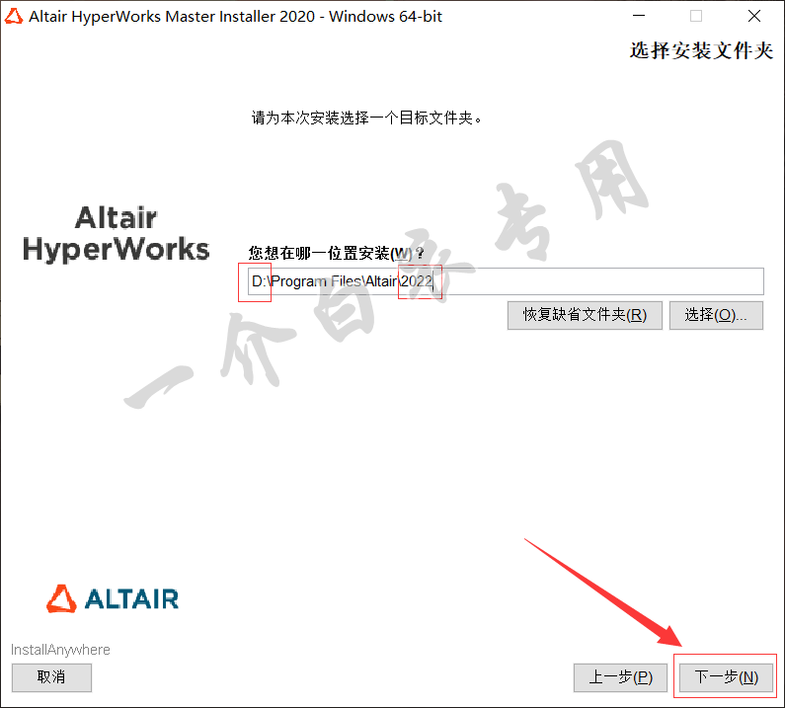The image size is (785, 708).
Task: Click the install path input field
Action: pos(506,281)
